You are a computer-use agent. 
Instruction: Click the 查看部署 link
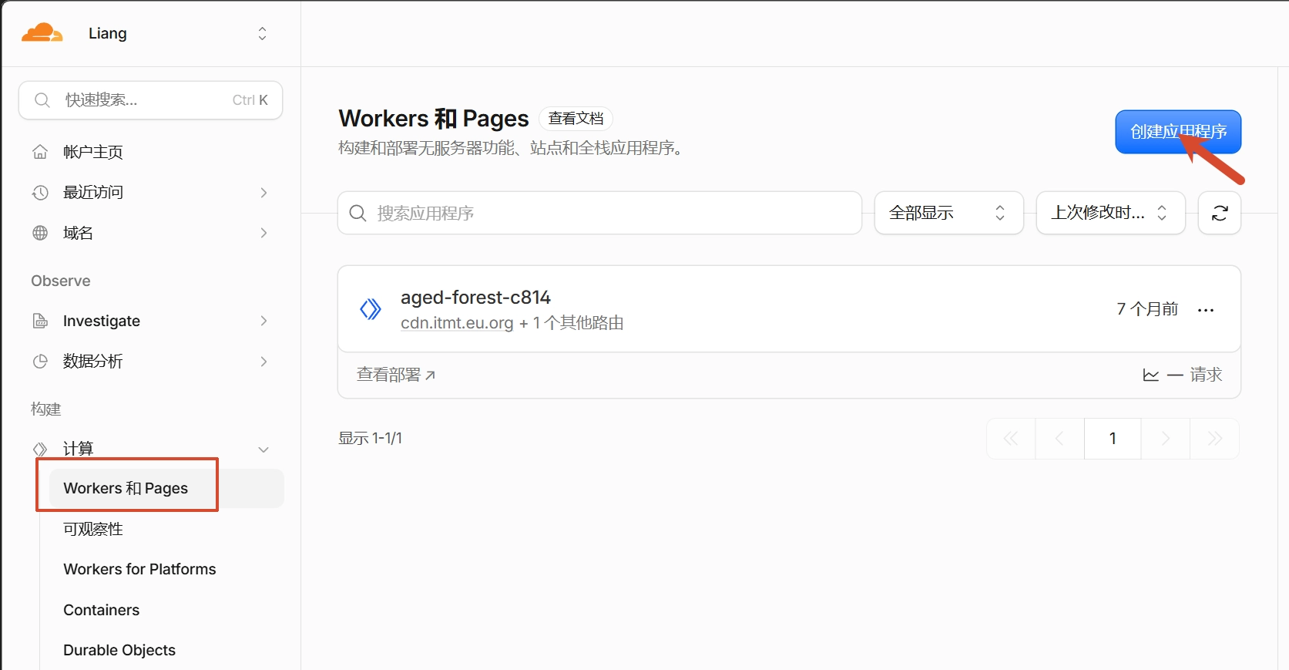[396, 375]
